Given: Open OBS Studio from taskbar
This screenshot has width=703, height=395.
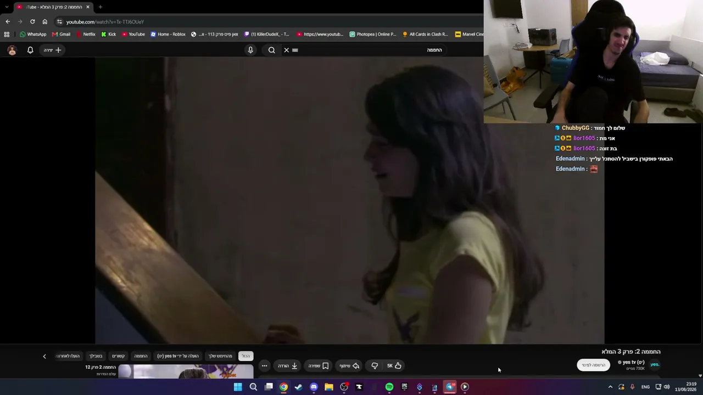Looking at the screenshot, I should click(344, 387).
